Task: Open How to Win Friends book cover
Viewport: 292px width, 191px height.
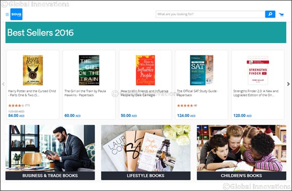Action: coord(145,70)
